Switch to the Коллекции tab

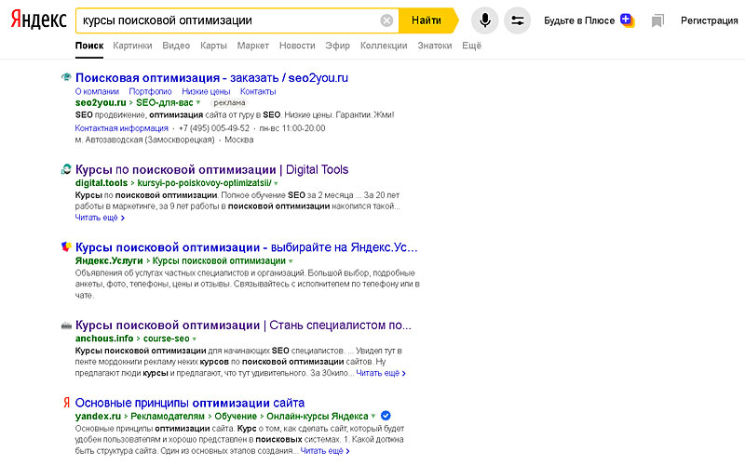pos(384,46)
